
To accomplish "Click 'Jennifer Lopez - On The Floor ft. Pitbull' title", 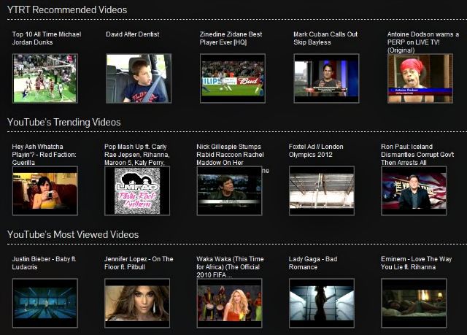I will (139, 263).
